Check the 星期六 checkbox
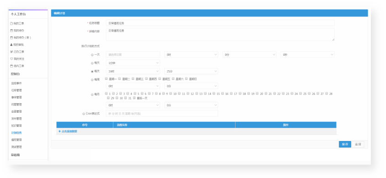Screen dimensions: 386x178 pos(173,79)
